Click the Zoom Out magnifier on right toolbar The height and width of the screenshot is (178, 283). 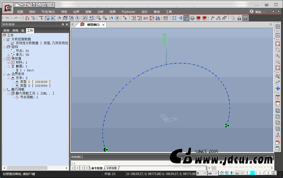(x=278, y=62)
